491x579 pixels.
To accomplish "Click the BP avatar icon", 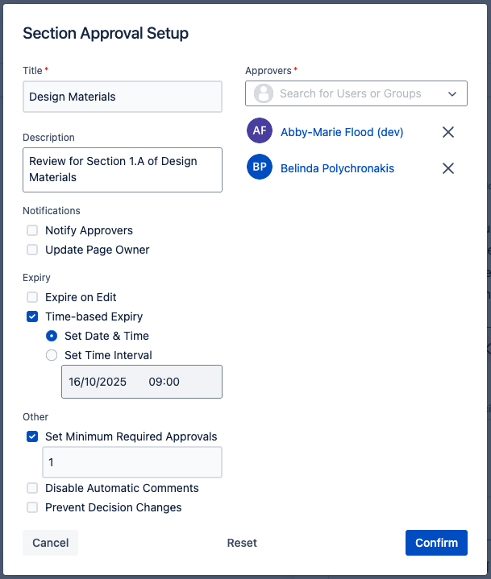I will (x=260, y=167).
